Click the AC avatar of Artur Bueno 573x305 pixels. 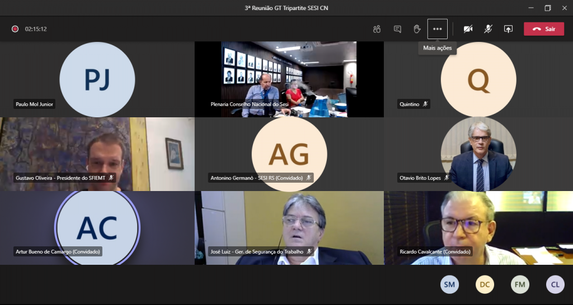click(97, 228)
